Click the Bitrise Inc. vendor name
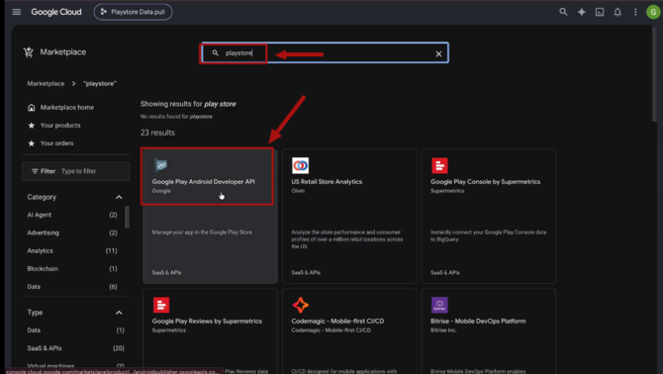The height and width of the screenshot is (374, 663). pos(443,330)
